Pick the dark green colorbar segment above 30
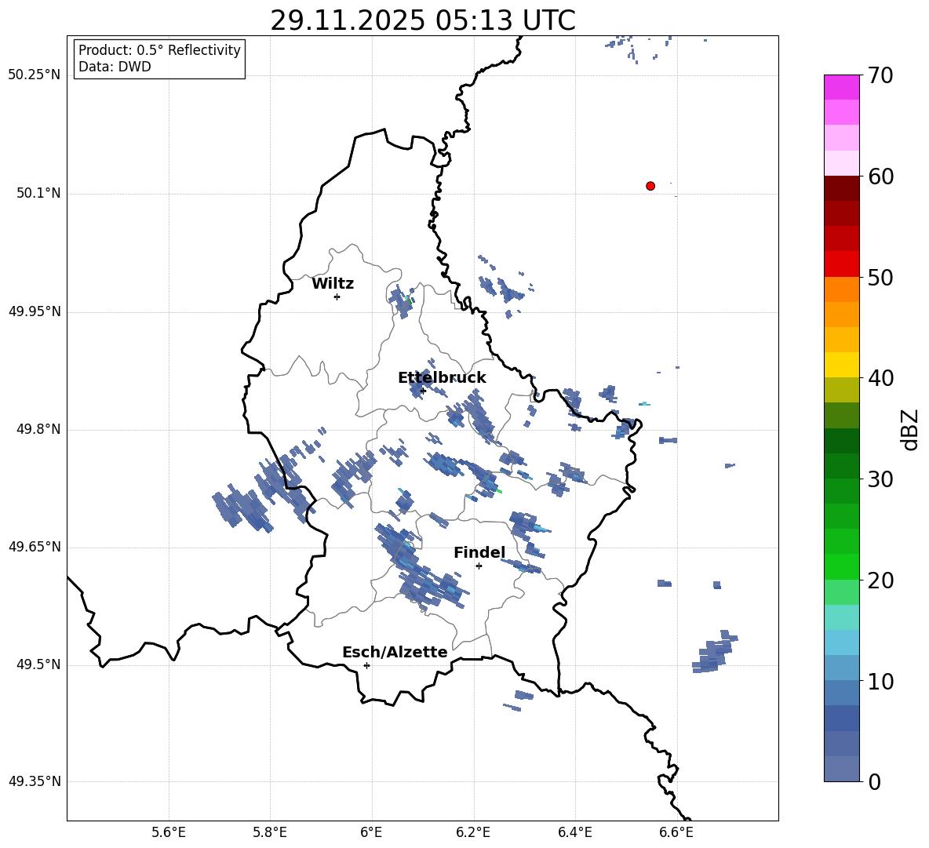Viewport: 929px width, 848px height. point(841,466)
